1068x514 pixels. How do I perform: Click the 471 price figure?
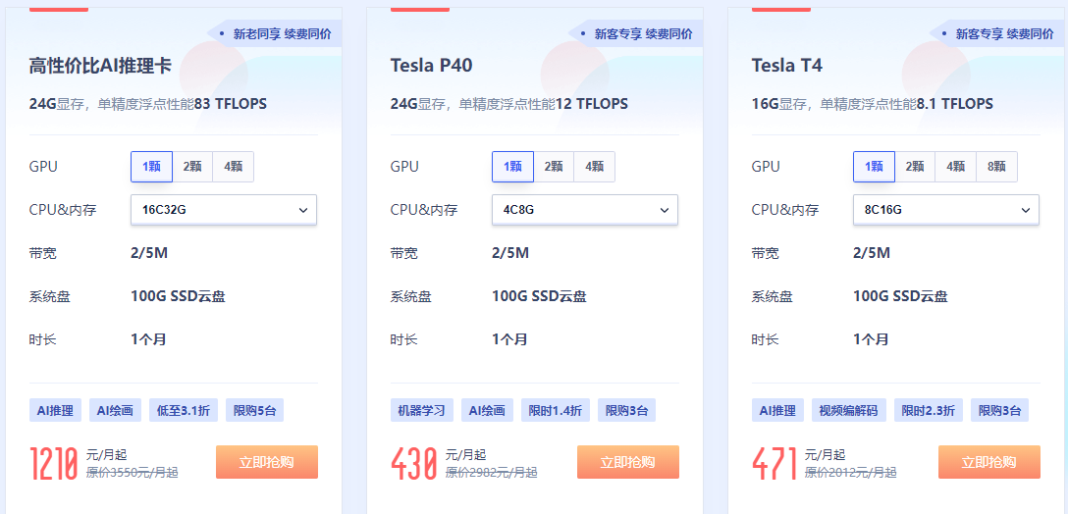(x=774, y=464)
